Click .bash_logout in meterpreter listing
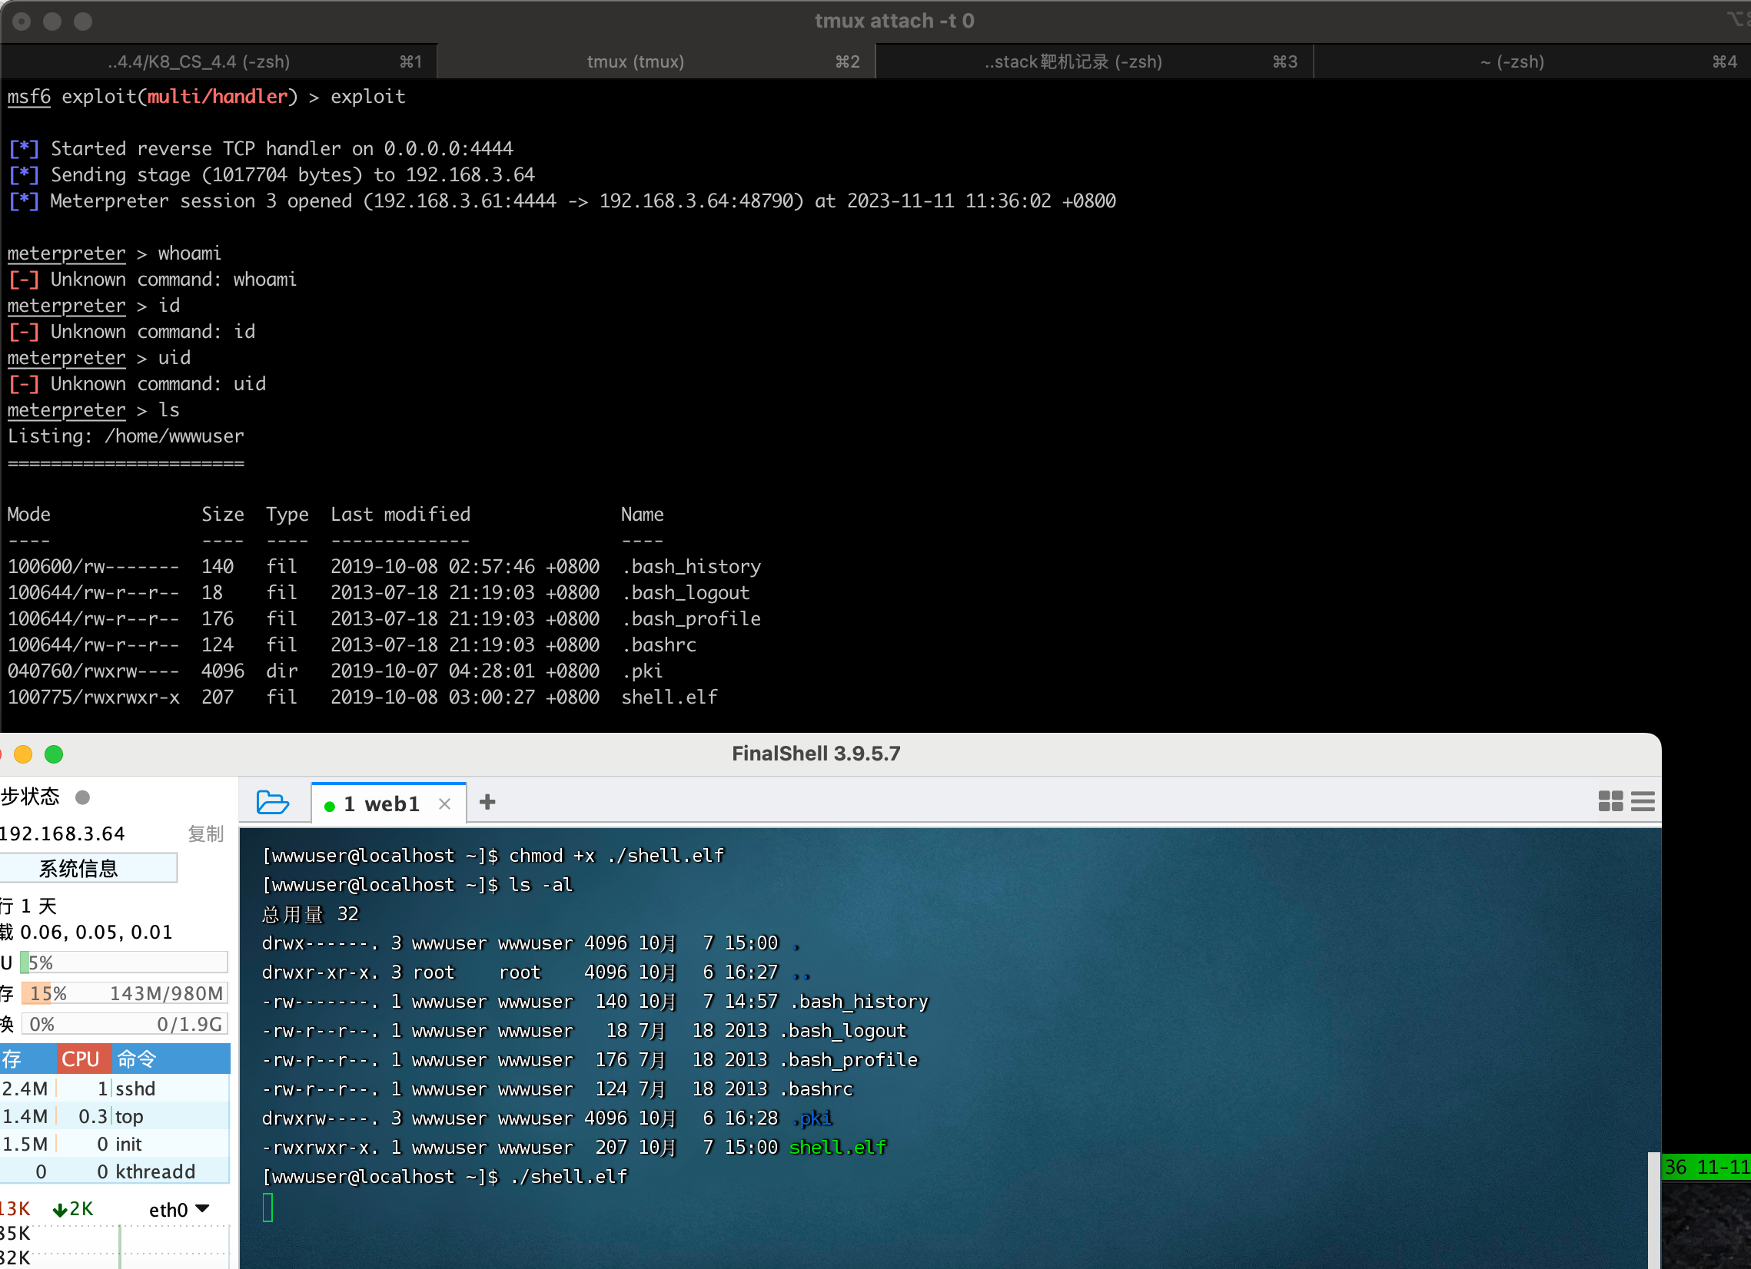Viewport: 1751px width, 1269px height. point(686,592)
